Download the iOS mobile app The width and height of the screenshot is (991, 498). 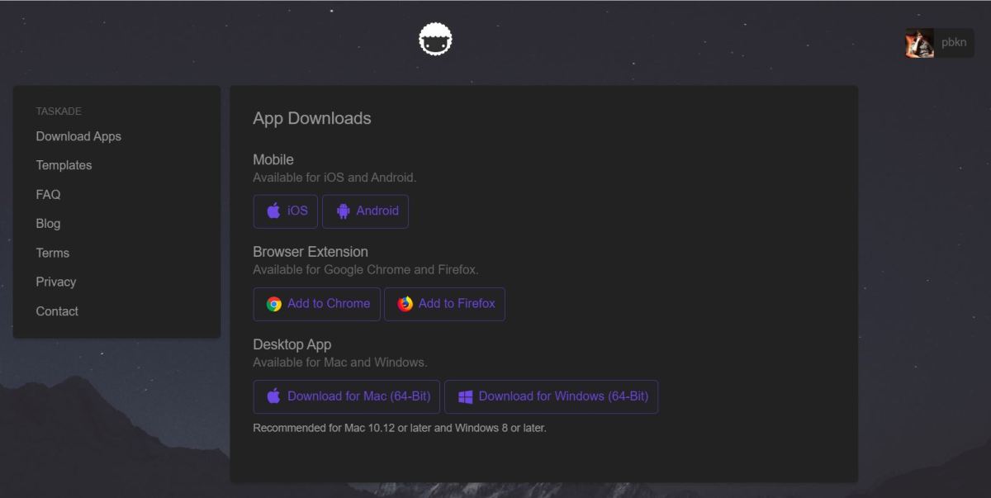pyautogui.click(x=285, y=211)
